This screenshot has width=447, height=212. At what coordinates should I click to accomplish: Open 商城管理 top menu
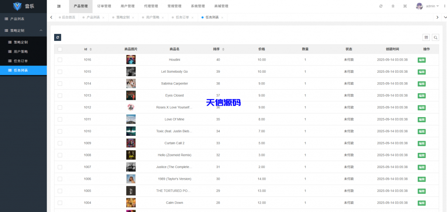pyautogui.click(x=221, y=6)
